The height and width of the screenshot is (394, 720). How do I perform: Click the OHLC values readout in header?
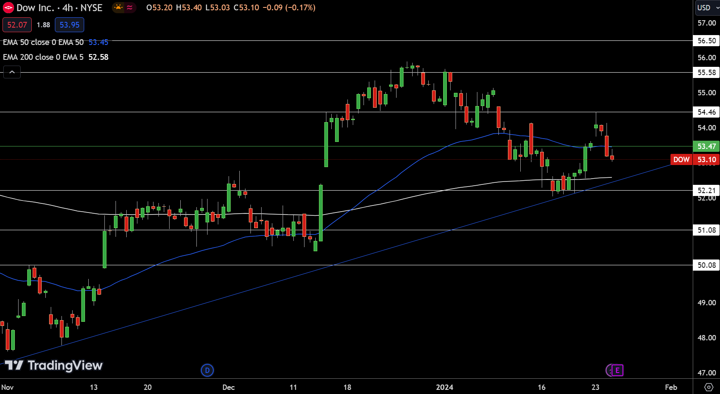231,7
